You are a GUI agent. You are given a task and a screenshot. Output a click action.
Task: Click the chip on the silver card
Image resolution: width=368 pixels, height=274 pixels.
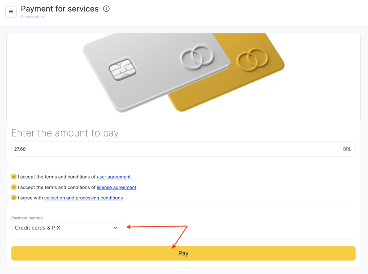click(123, 70)
